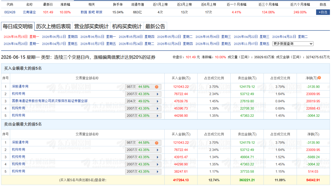Click the +自选 button
The image size is (333, 186).
click(323, 12)
